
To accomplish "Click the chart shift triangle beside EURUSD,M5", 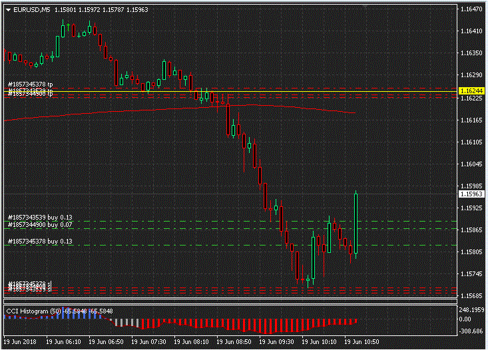I will [8, 11].
